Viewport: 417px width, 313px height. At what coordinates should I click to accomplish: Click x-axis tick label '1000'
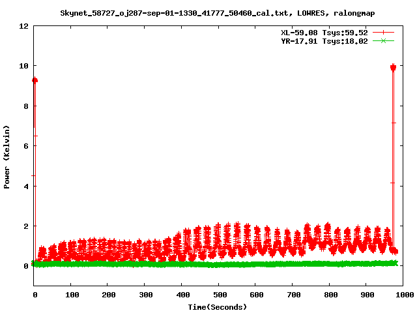pos(405,295)
